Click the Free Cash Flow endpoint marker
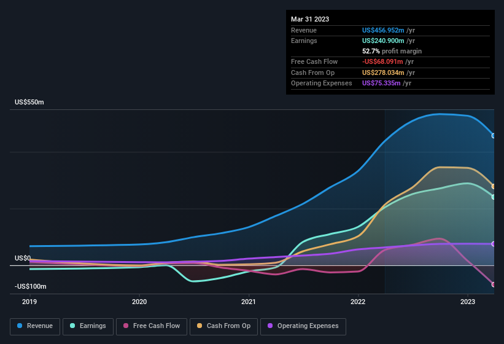This screenshot has width=504, height=344. (494, 284)
